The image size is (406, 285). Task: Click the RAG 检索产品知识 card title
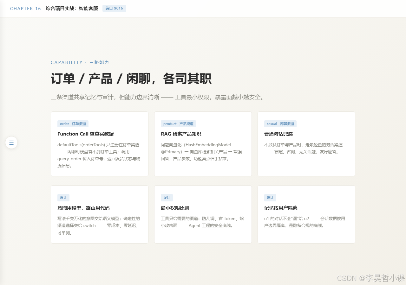[x=181, y=134]
